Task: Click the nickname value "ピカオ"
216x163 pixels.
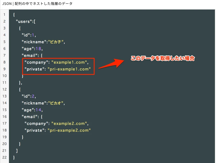Action: pos(56,103)
